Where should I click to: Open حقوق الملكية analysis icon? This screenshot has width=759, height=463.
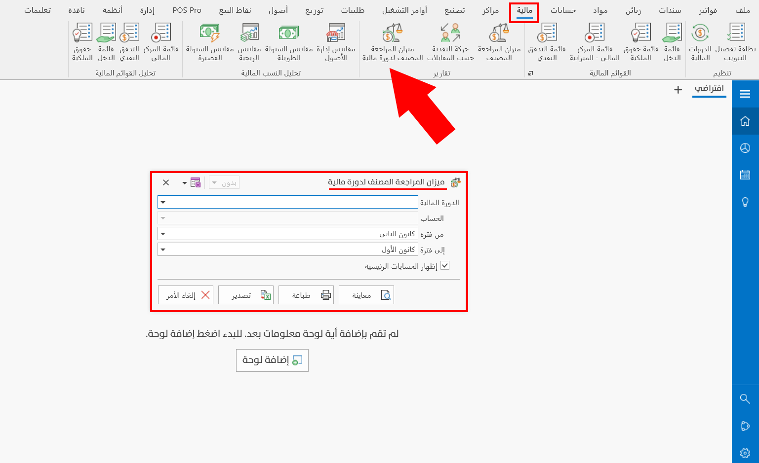pyautogui.click(x=82, y=43)
